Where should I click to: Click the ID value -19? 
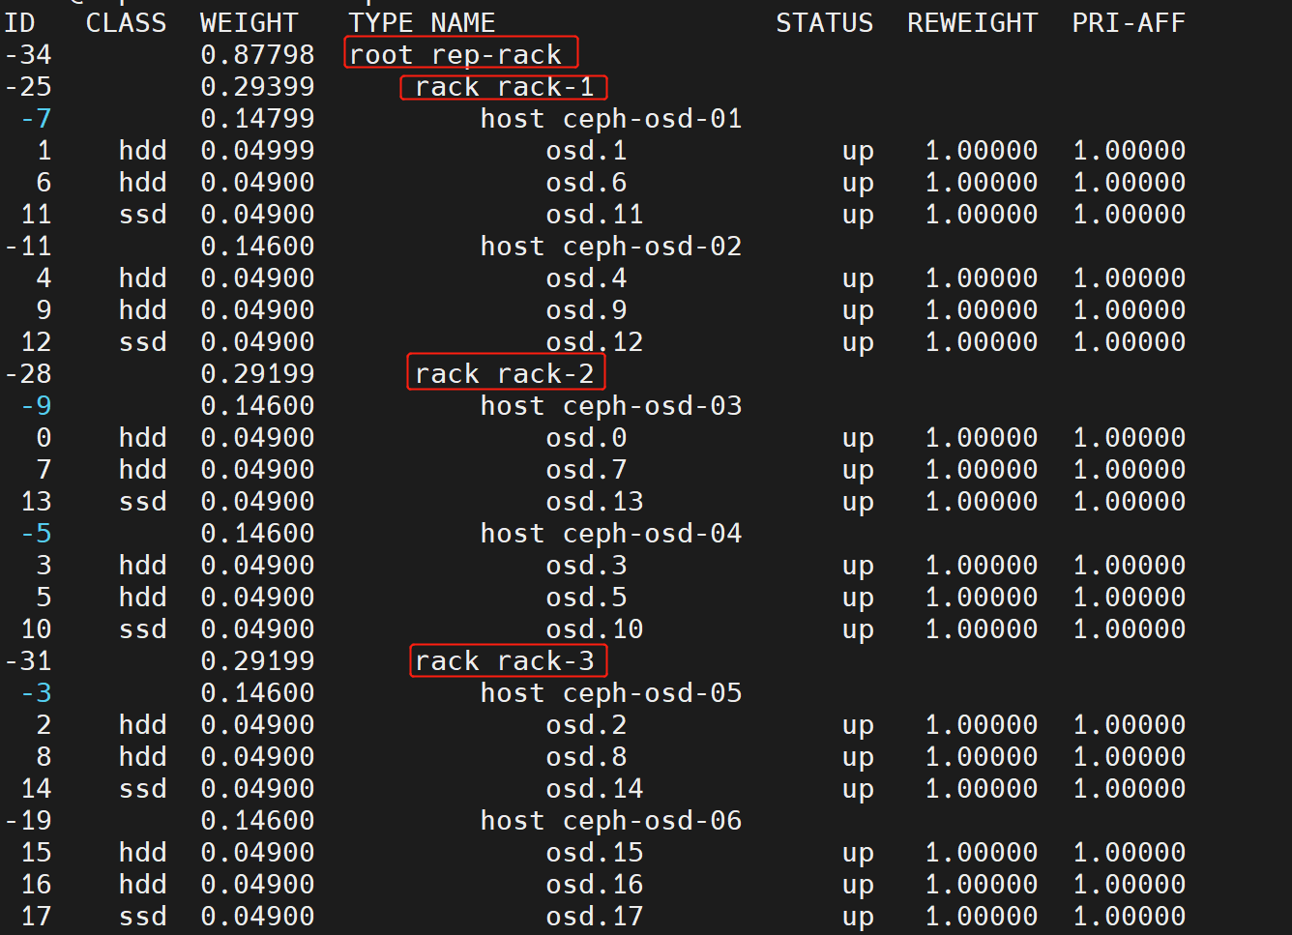point(28,821)
